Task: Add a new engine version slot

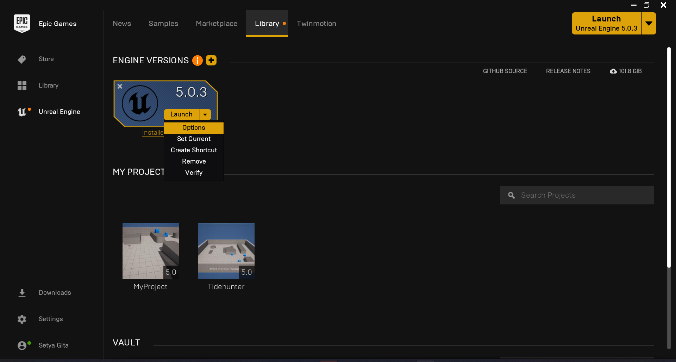Action: 211,60
